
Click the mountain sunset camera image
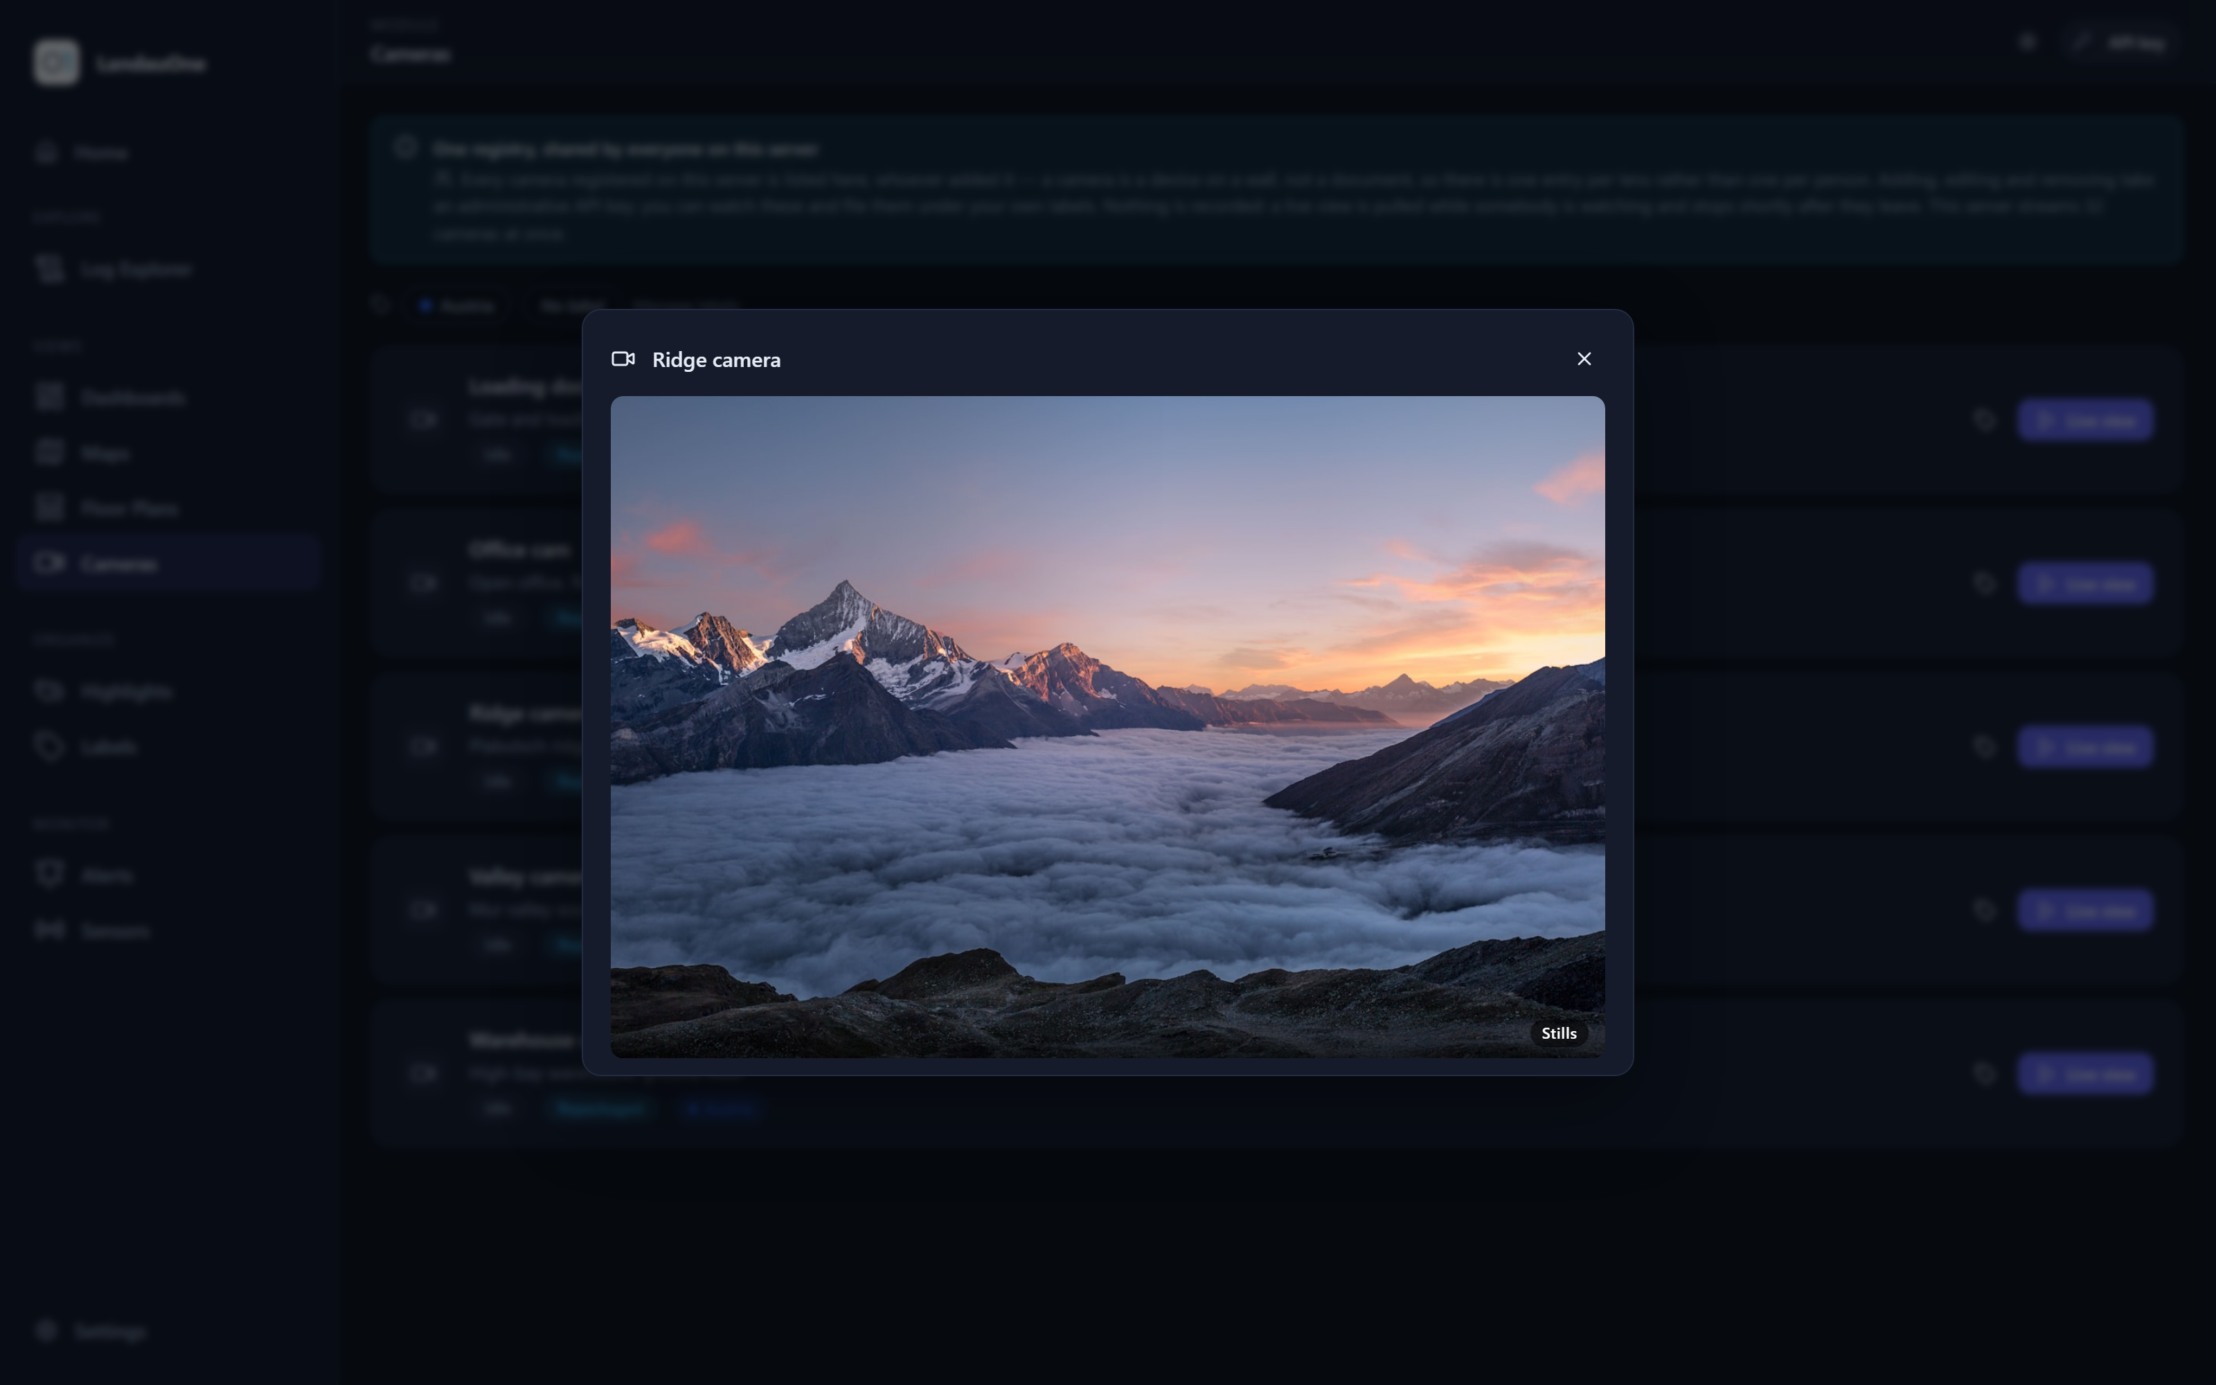click(1107, 726)
